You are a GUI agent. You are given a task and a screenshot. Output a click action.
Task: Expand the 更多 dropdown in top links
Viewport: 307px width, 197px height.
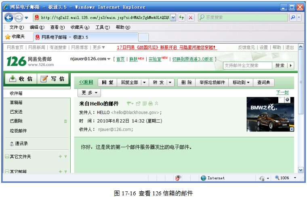(x=99, y=47)
